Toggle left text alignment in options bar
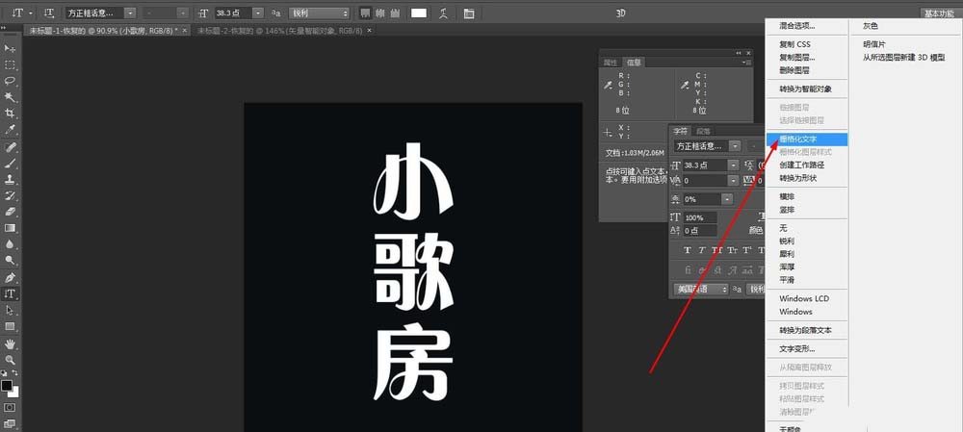This screenshot has width=963, height=432. [365, 13]
